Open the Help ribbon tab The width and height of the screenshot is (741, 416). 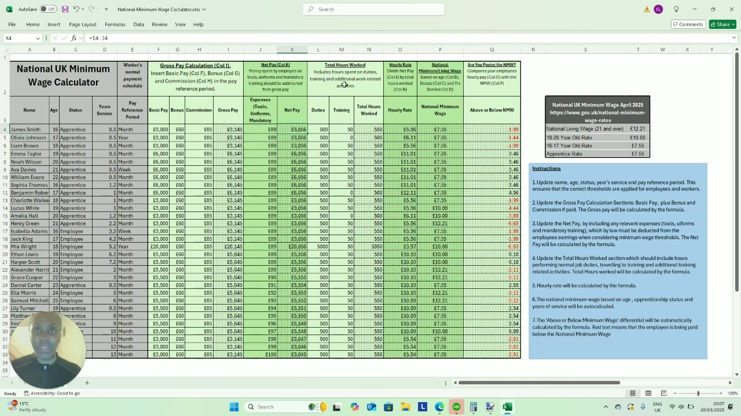198,24
